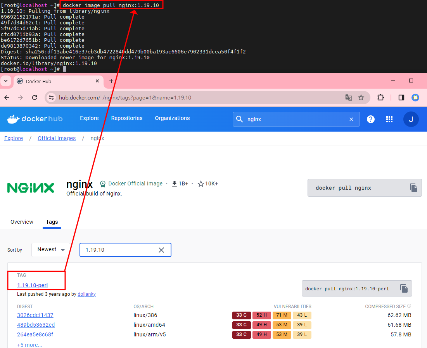This screenshot has width=427, height=348.
Task: Clear the 1.19.10 tag filter
Action: [161, 250]
